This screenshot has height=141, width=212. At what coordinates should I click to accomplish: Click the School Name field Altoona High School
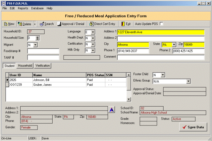pos(173,113)
